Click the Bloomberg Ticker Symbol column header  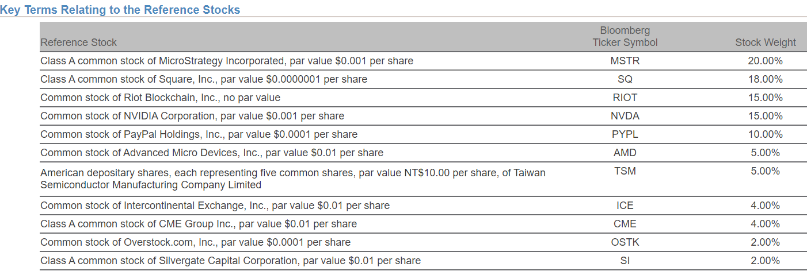[x=625, y=36]
